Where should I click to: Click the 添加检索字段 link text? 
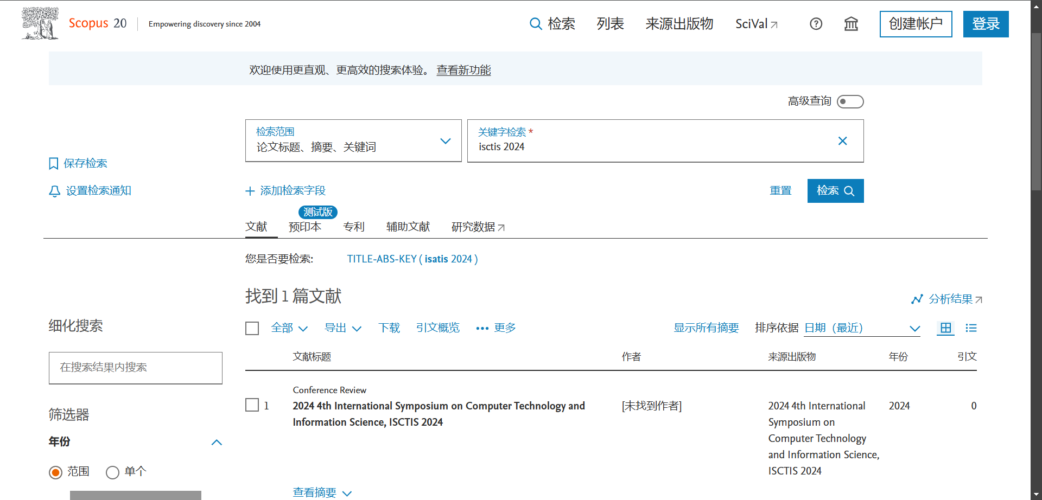tap(293, 191)
